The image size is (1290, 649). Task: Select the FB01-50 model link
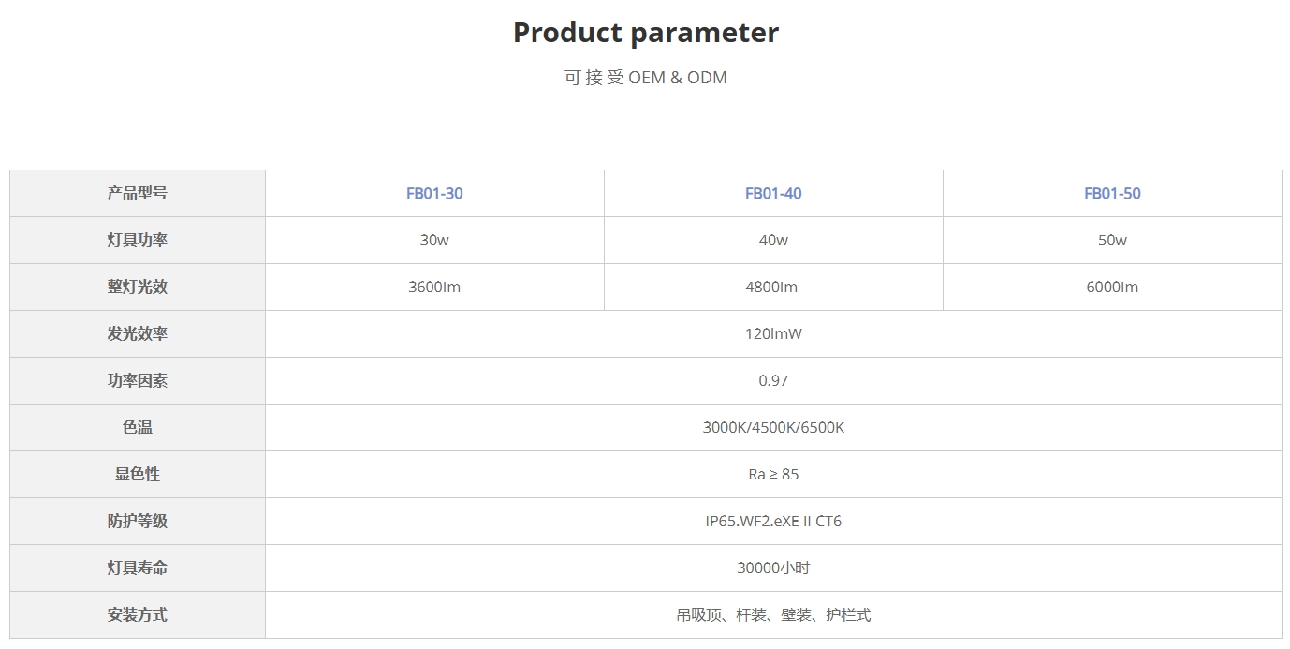[x=1112, y=194]
